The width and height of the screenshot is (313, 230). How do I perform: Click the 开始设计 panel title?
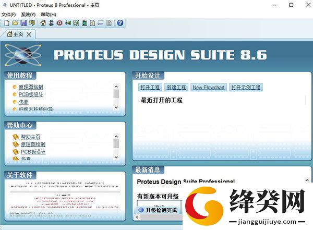coord(148,76)
